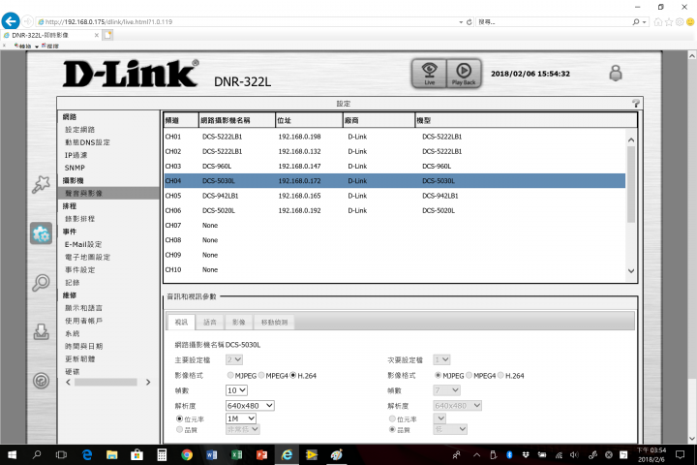The width and height of the screenshot is (697, 465).
Task: Select H.264 for main profile format
Action: pyautogui.click(x=293, y=375)
